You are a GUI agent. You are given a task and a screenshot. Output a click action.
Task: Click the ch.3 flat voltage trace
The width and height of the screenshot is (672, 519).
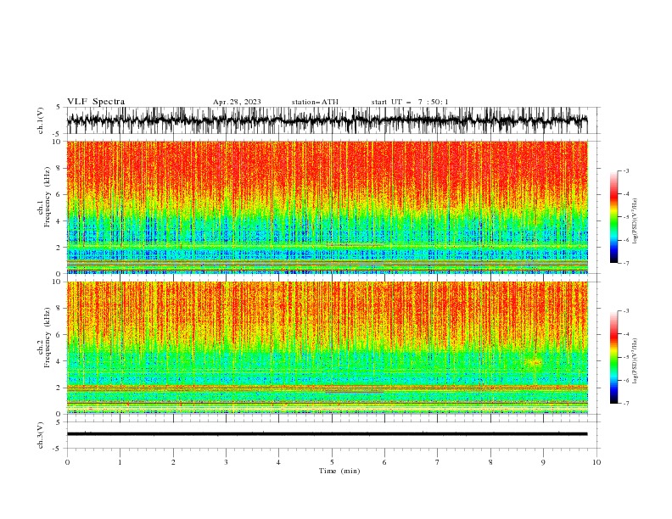(x=327, y=434)
